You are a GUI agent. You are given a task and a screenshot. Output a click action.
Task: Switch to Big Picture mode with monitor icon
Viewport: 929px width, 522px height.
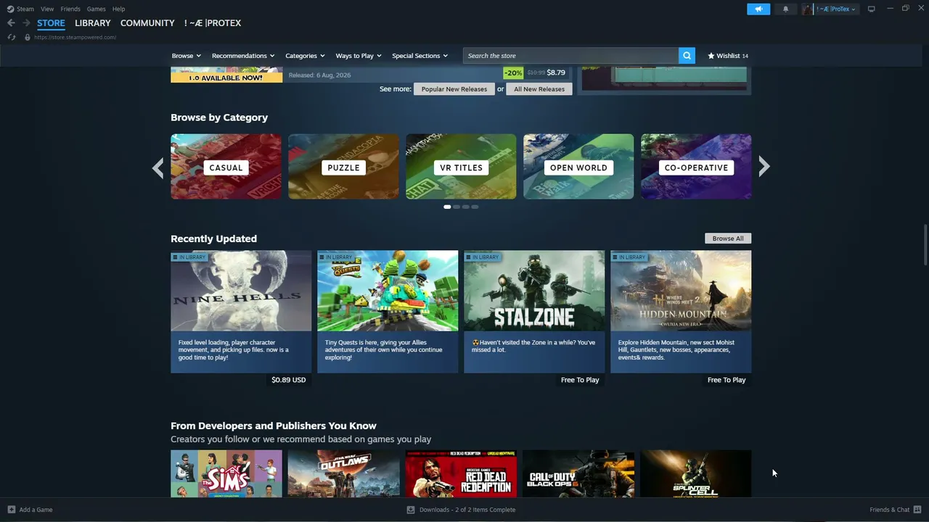871,9
